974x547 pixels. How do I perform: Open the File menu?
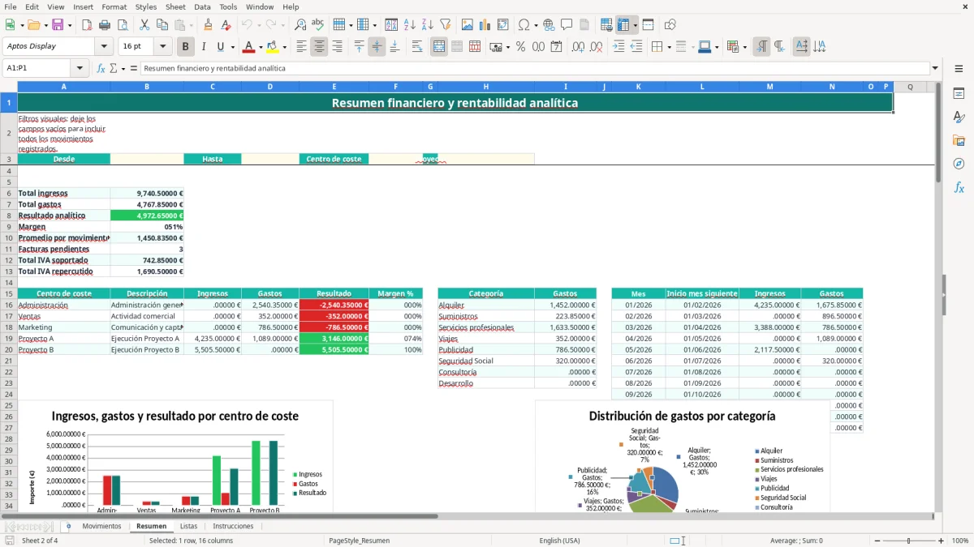coord(10,6)
